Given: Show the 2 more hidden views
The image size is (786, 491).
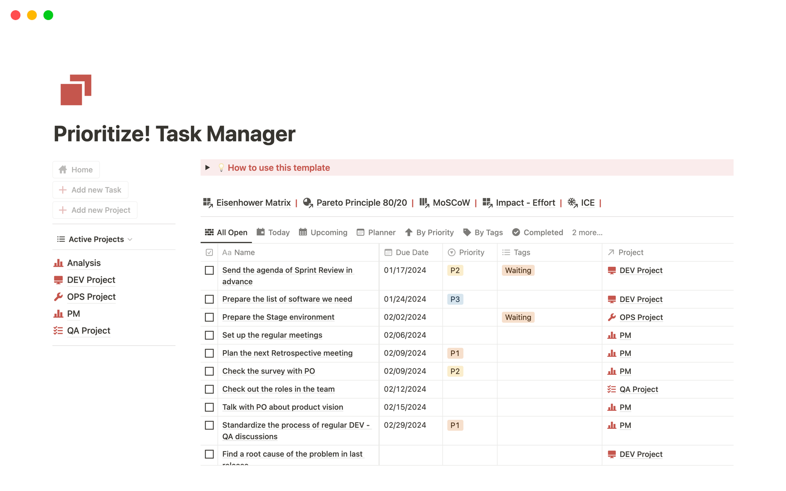Looking at the screenshot, I should click(x=587, y=232).
